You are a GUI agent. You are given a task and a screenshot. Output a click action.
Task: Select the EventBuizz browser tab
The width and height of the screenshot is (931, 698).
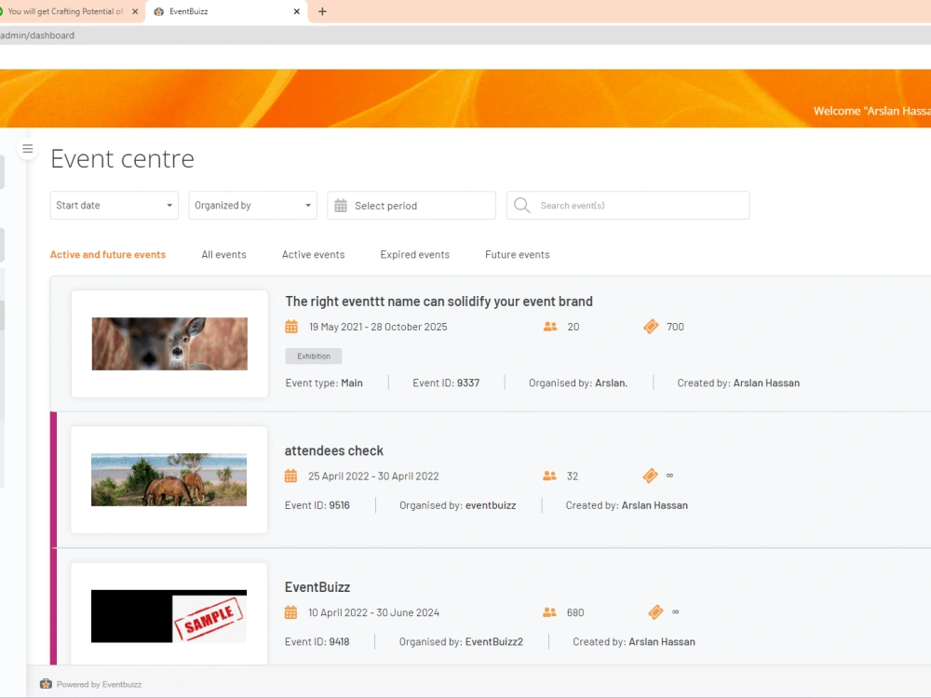tap(225, 11)
